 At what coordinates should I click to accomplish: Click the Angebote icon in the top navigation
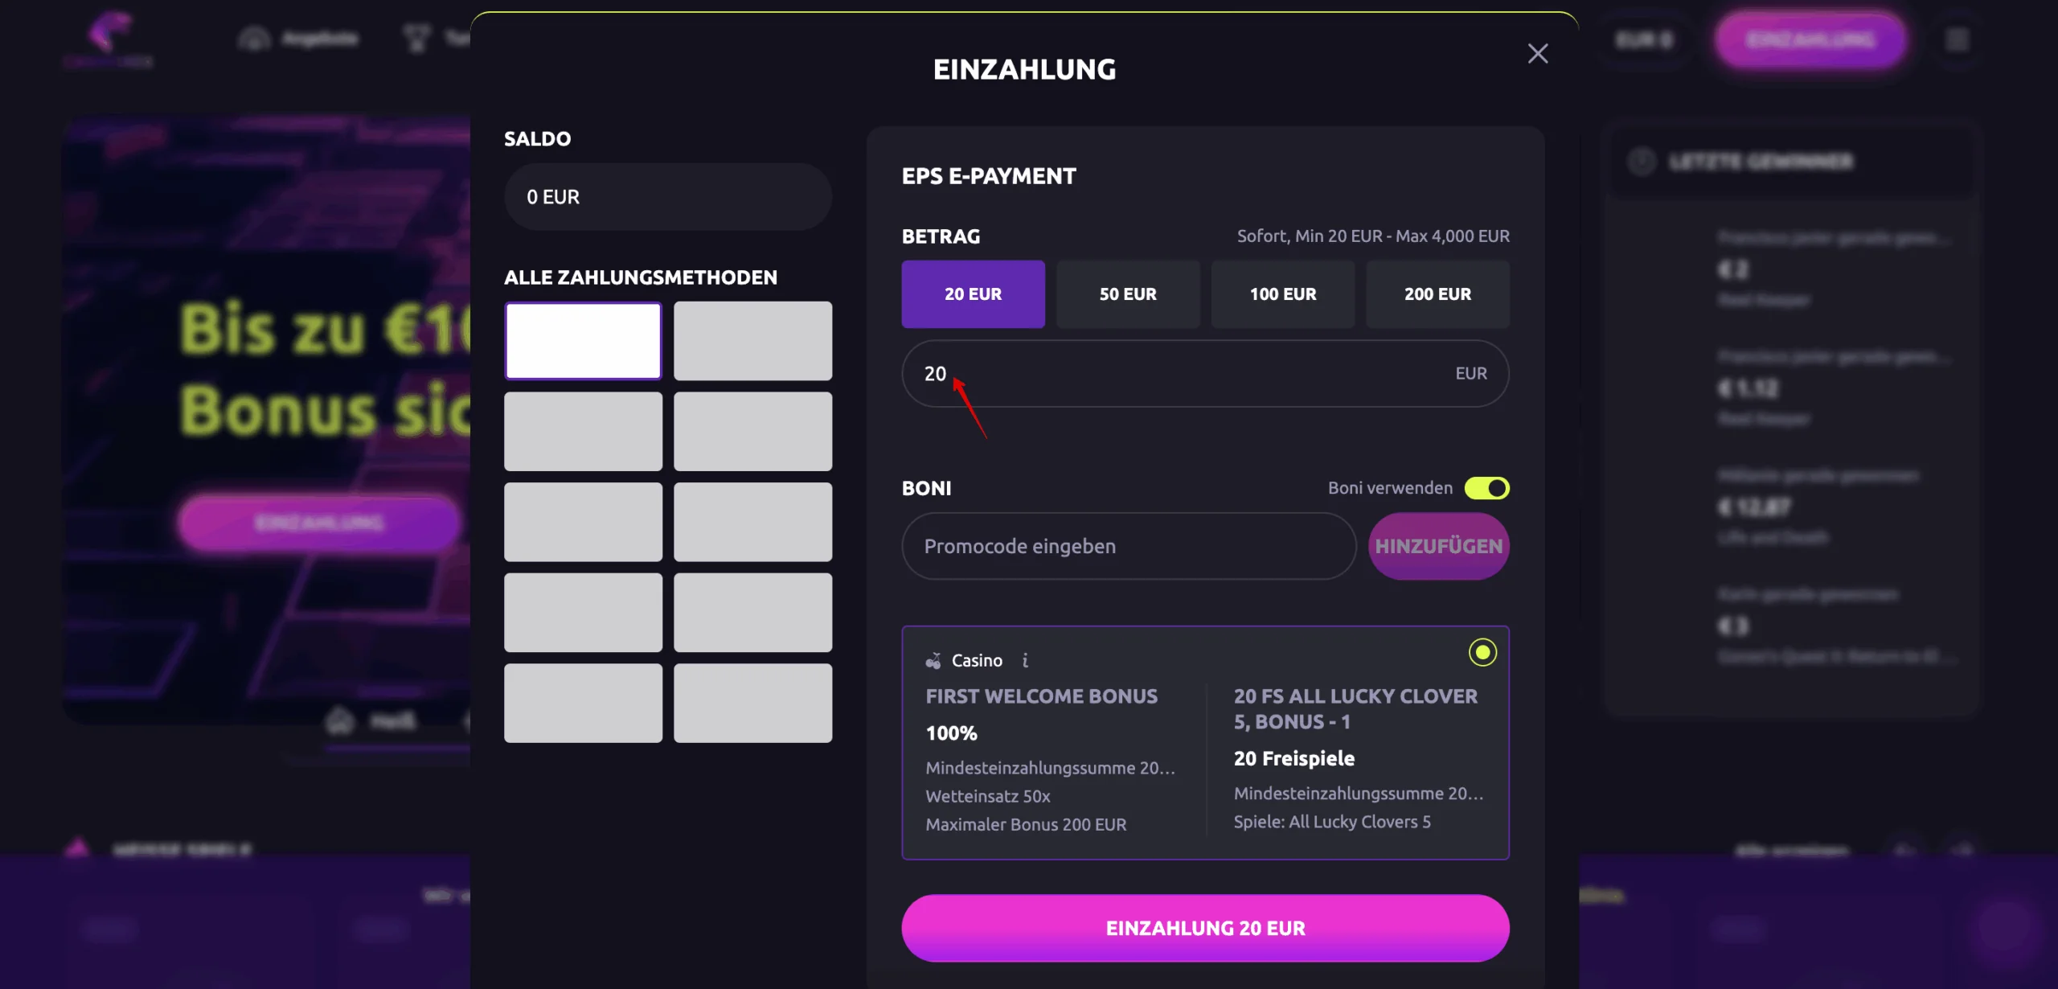tap(254, 38)
